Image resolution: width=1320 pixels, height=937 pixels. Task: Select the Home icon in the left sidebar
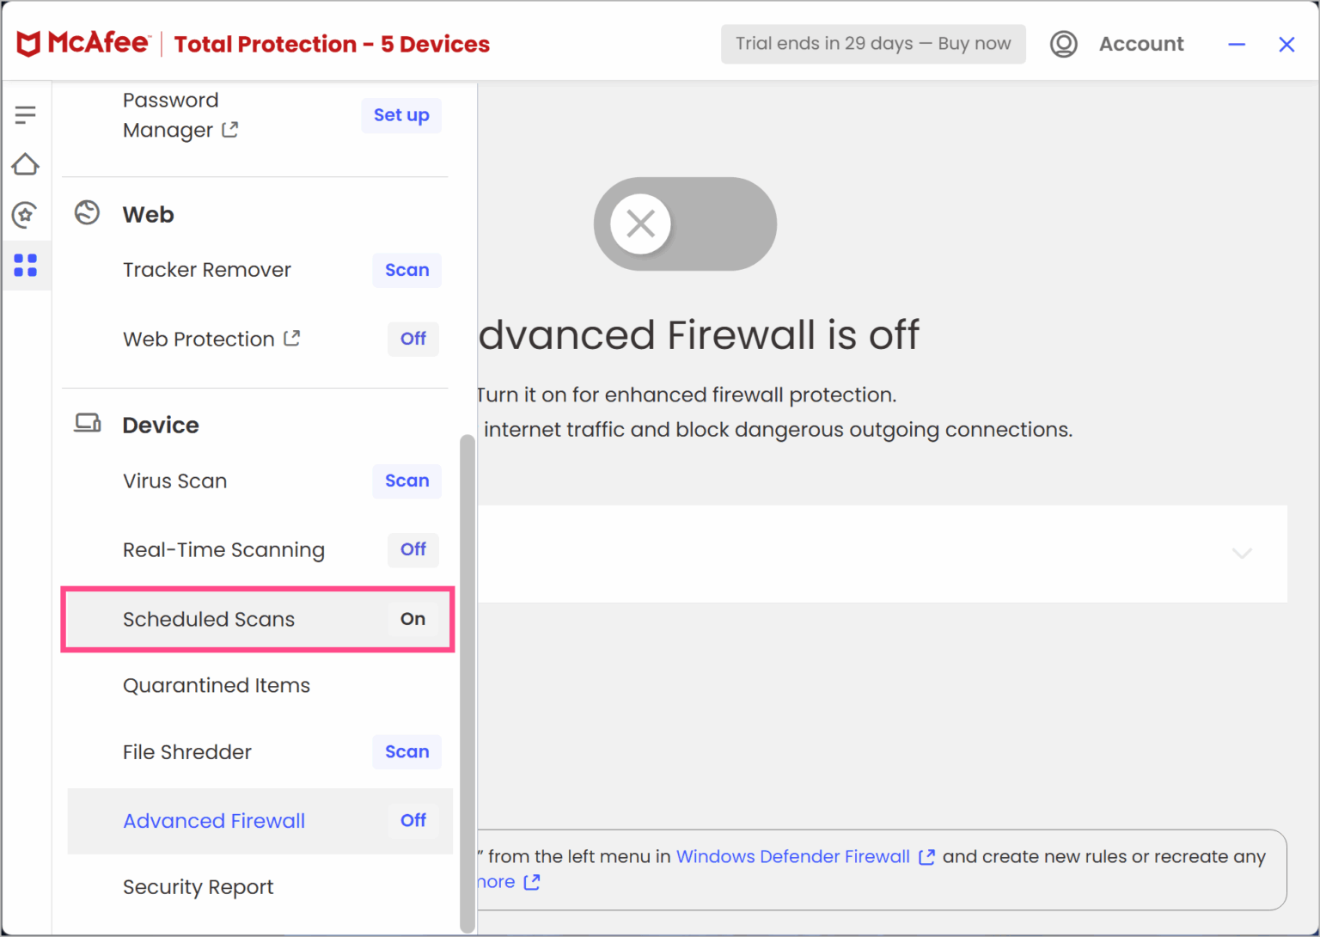26,164
